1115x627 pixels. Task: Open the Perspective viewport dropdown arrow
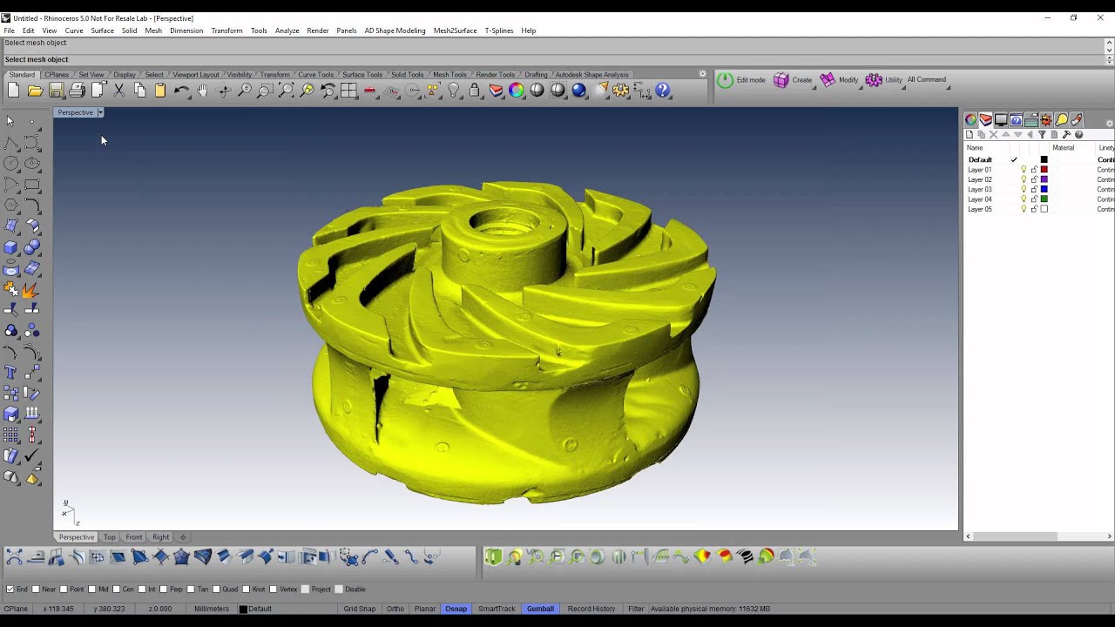pyautogui.click(x=100, y=112)
